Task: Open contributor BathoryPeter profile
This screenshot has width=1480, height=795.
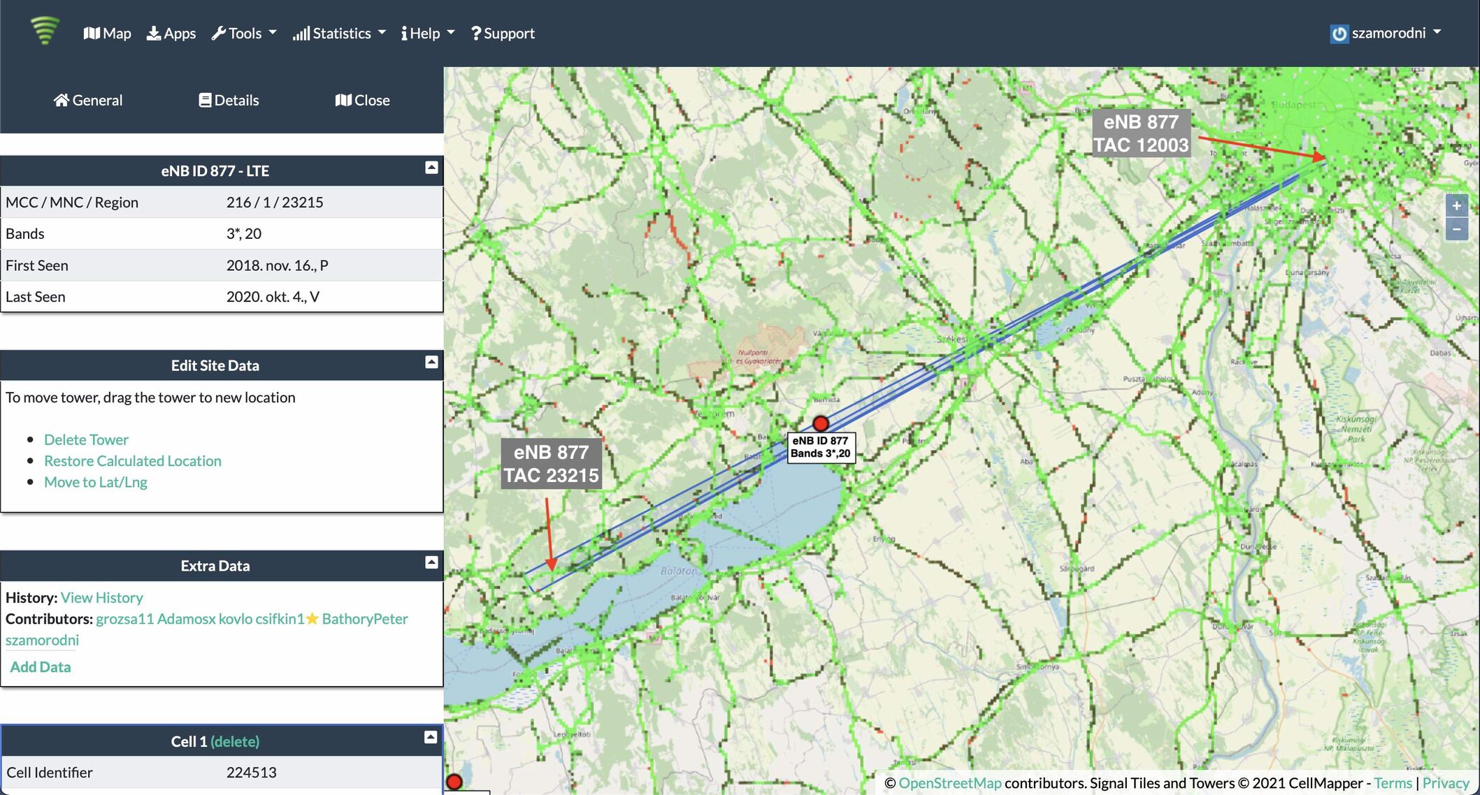Action: (365, 619)
